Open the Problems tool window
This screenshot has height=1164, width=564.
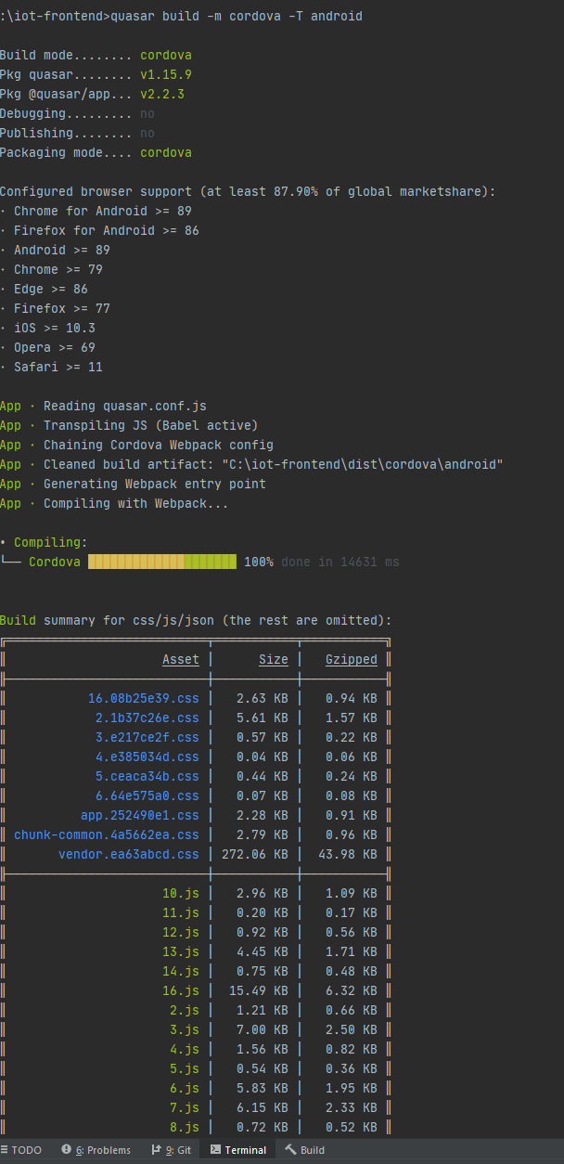pos(103,1149)
